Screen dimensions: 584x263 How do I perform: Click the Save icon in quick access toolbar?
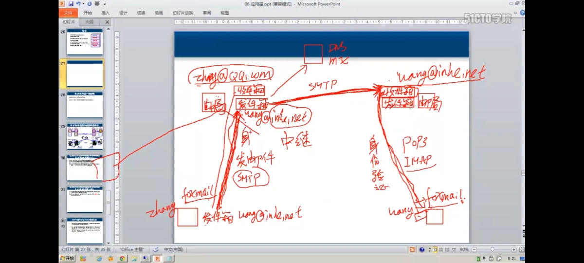(71, 4)
